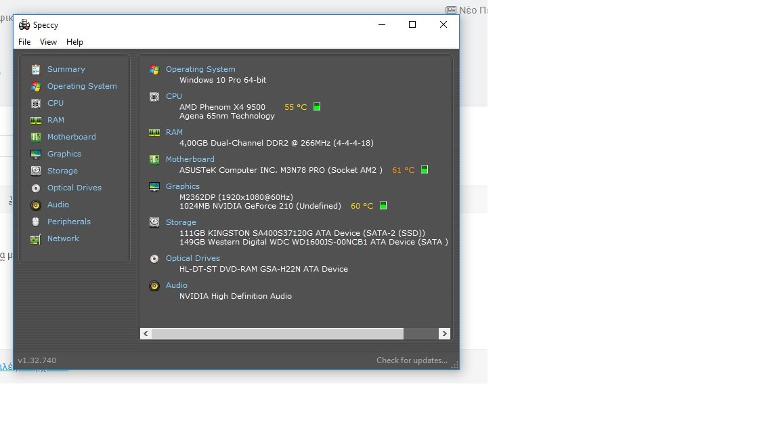Click the Optical Drives heading link
Screen dimensions: 780x439
click(192, 258)
